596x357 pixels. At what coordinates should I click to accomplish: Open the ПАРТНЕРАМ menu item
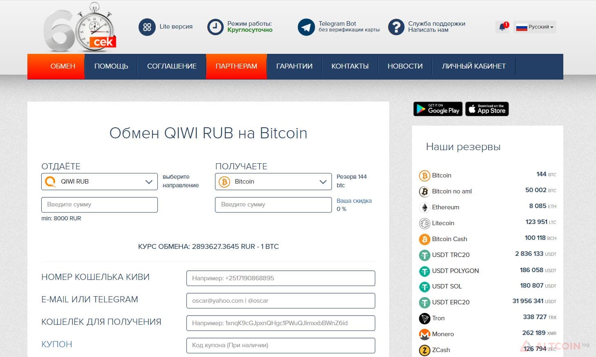(236, 66)
